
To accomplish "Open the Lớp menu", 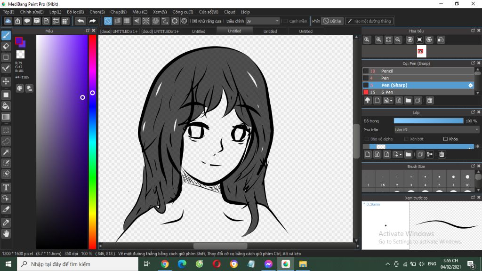I will 56,12.
